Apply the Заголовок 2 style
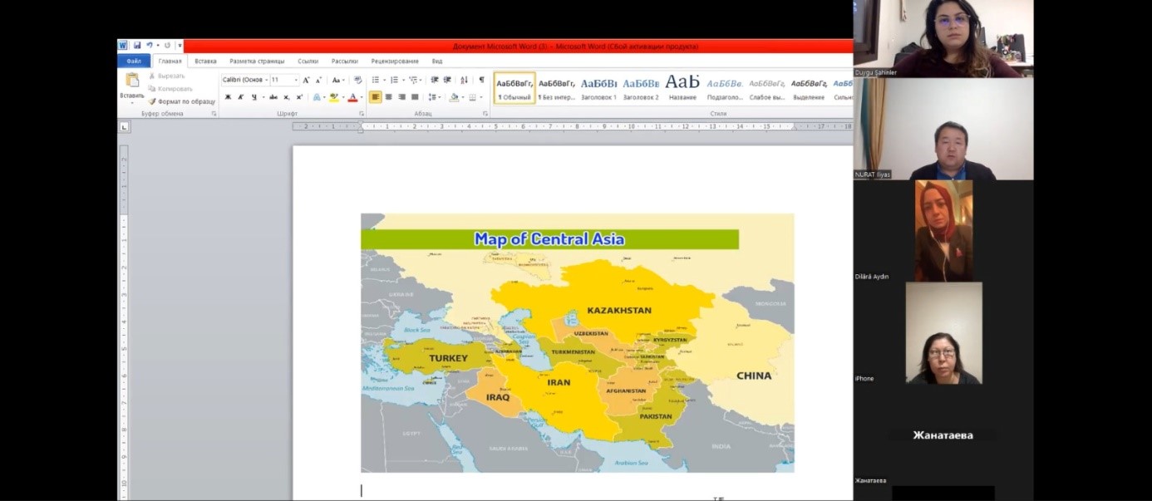The height and width of the screenshot is (501, 1152). point(641,86)
